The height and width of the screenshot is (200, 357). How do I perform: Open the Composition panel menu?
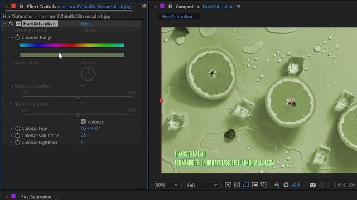239,7
